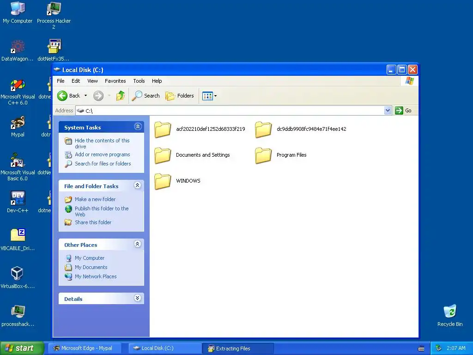Collapse the Other Places panel
This screenshot has width=473, height=355.
coord(138,244)
